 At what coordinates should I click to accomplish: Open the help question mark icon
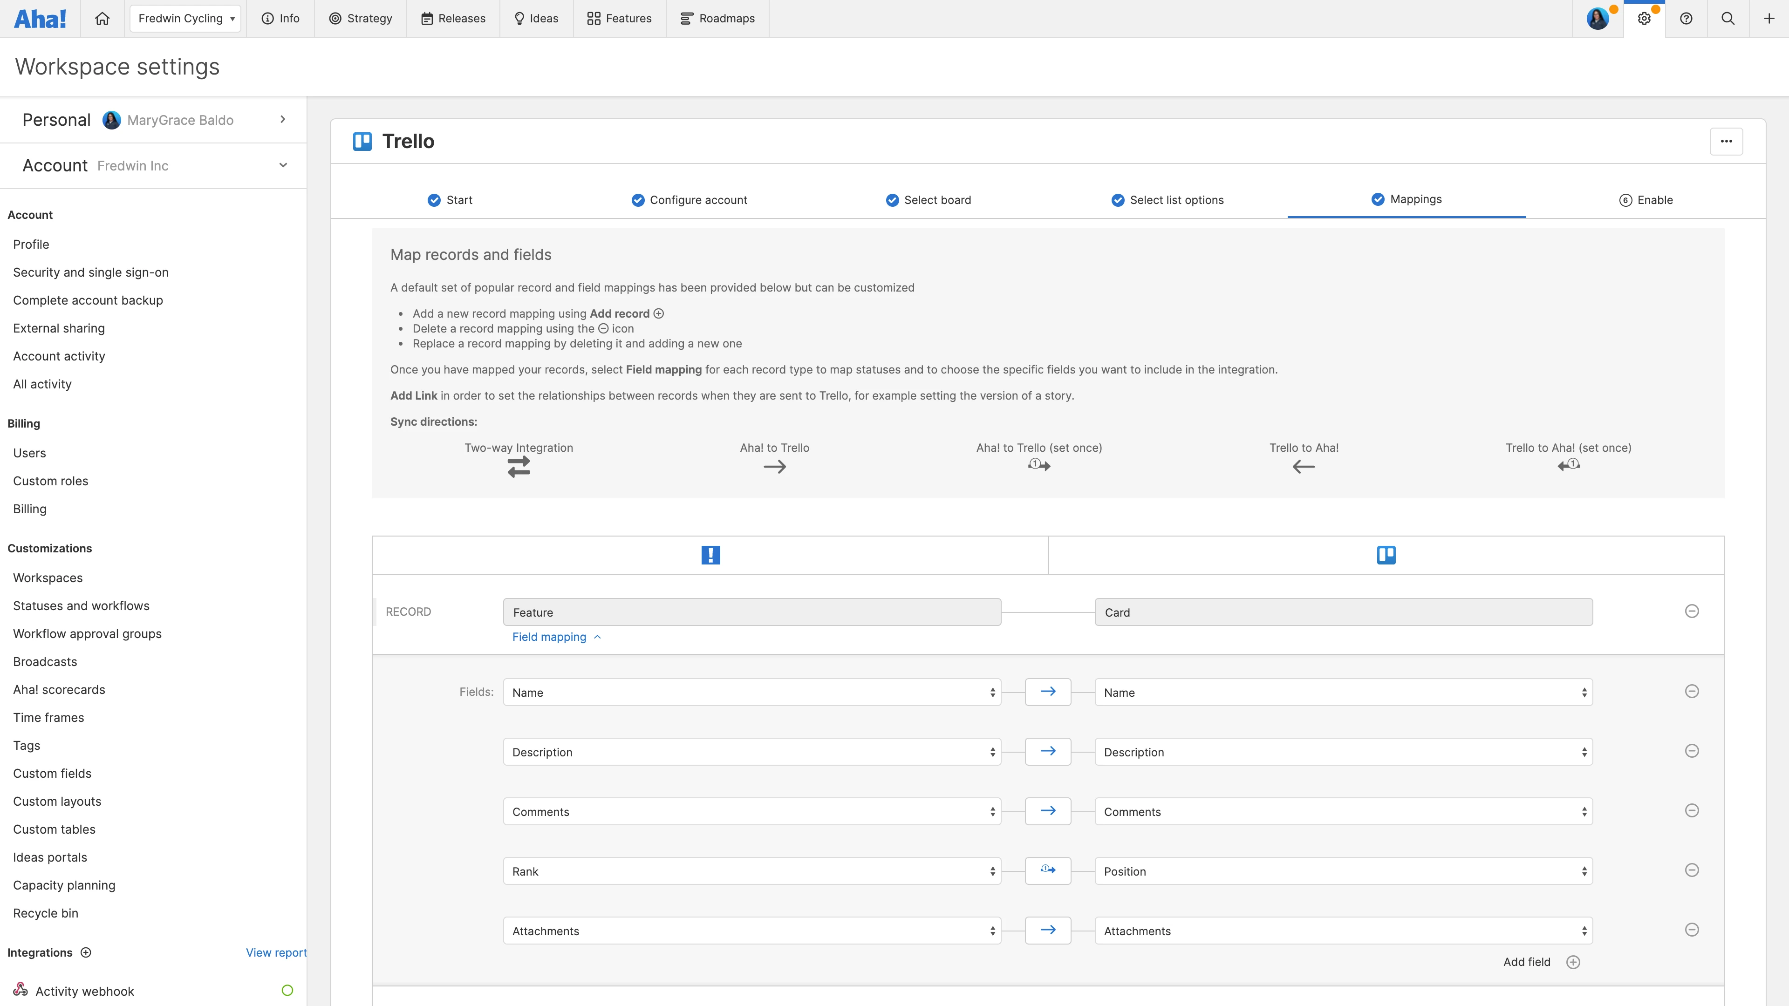1687,19
